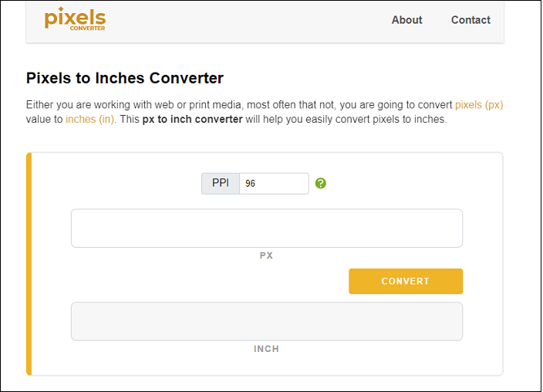Click into the PX input box
Screen dimensions: 543x392
coord(266,228)
